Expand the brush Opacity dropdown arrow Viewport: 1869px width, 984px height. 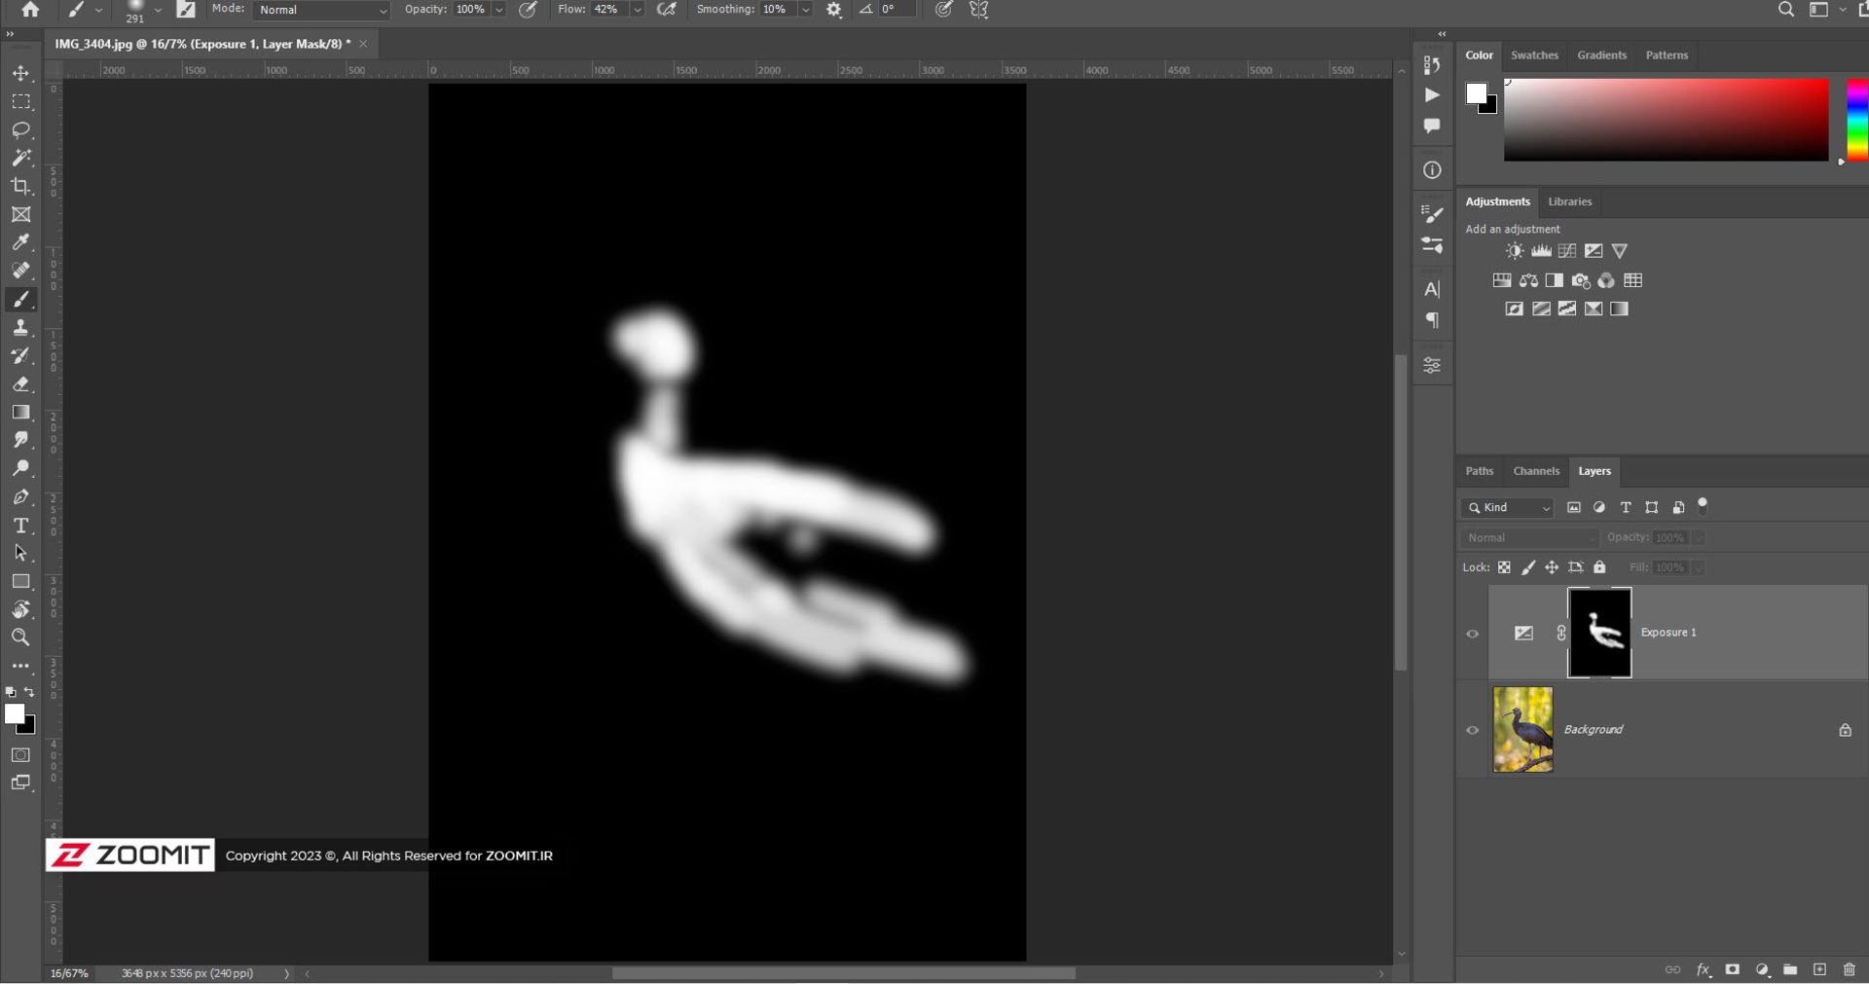tap(499, 10)
